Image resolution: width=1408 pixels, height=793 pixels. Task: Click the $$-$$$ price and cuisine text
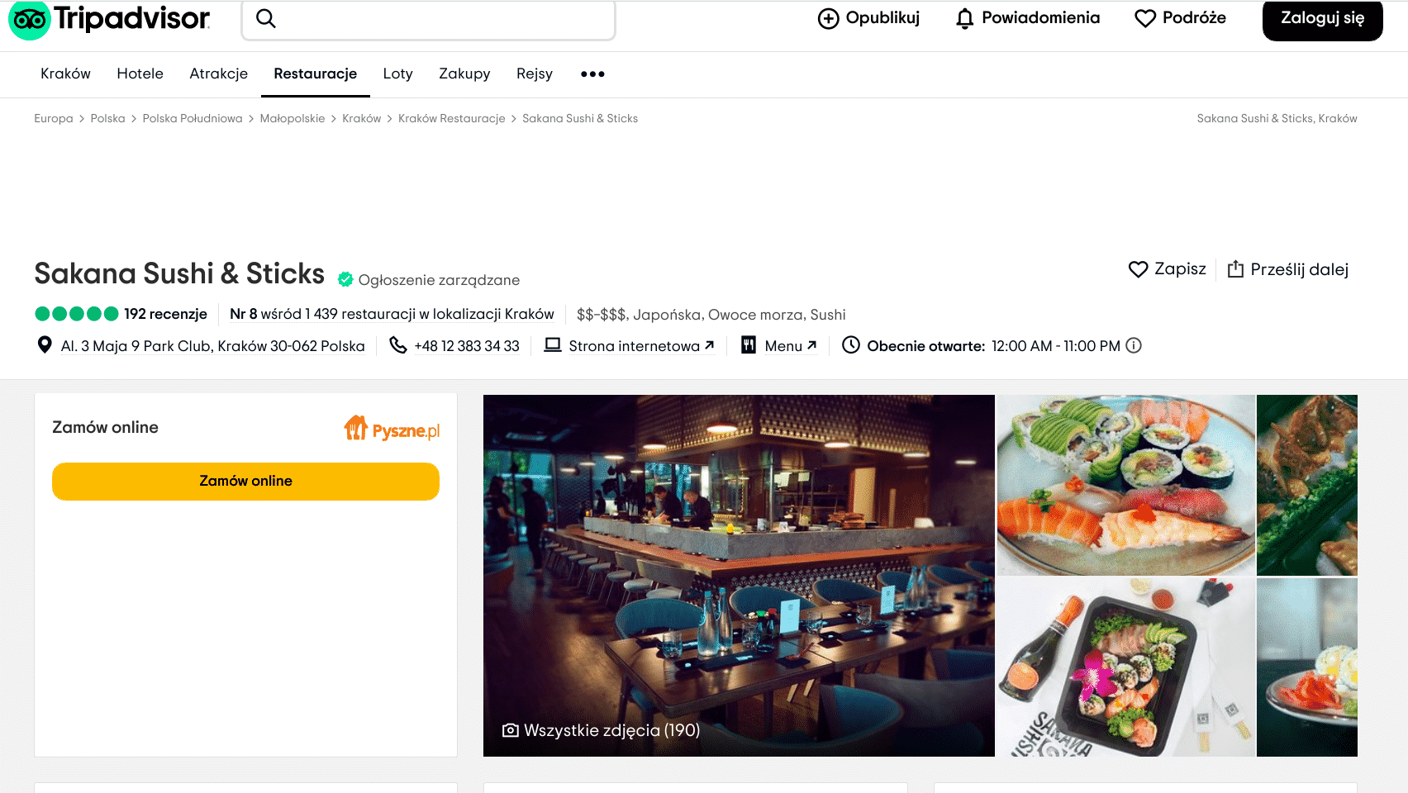(x=711, y=315)
